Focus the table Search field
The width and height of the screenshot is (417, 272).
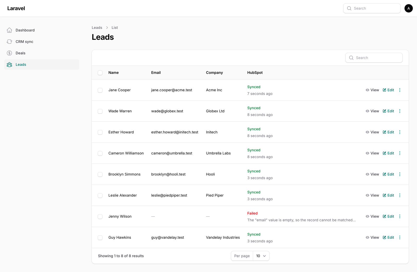pos(374,58)
